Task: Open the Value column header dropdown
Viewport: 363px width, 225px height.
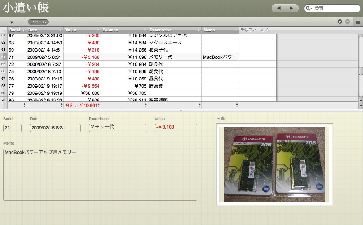Action: coord(98,30)
